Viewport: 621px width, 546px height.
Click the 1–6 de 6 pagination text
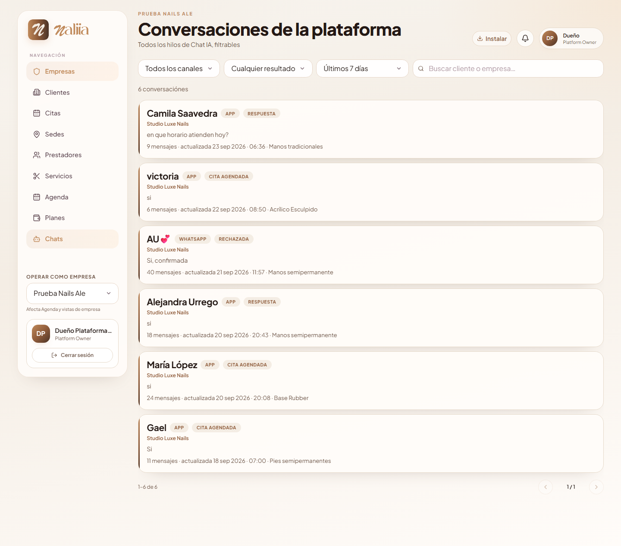pos(147,487)
